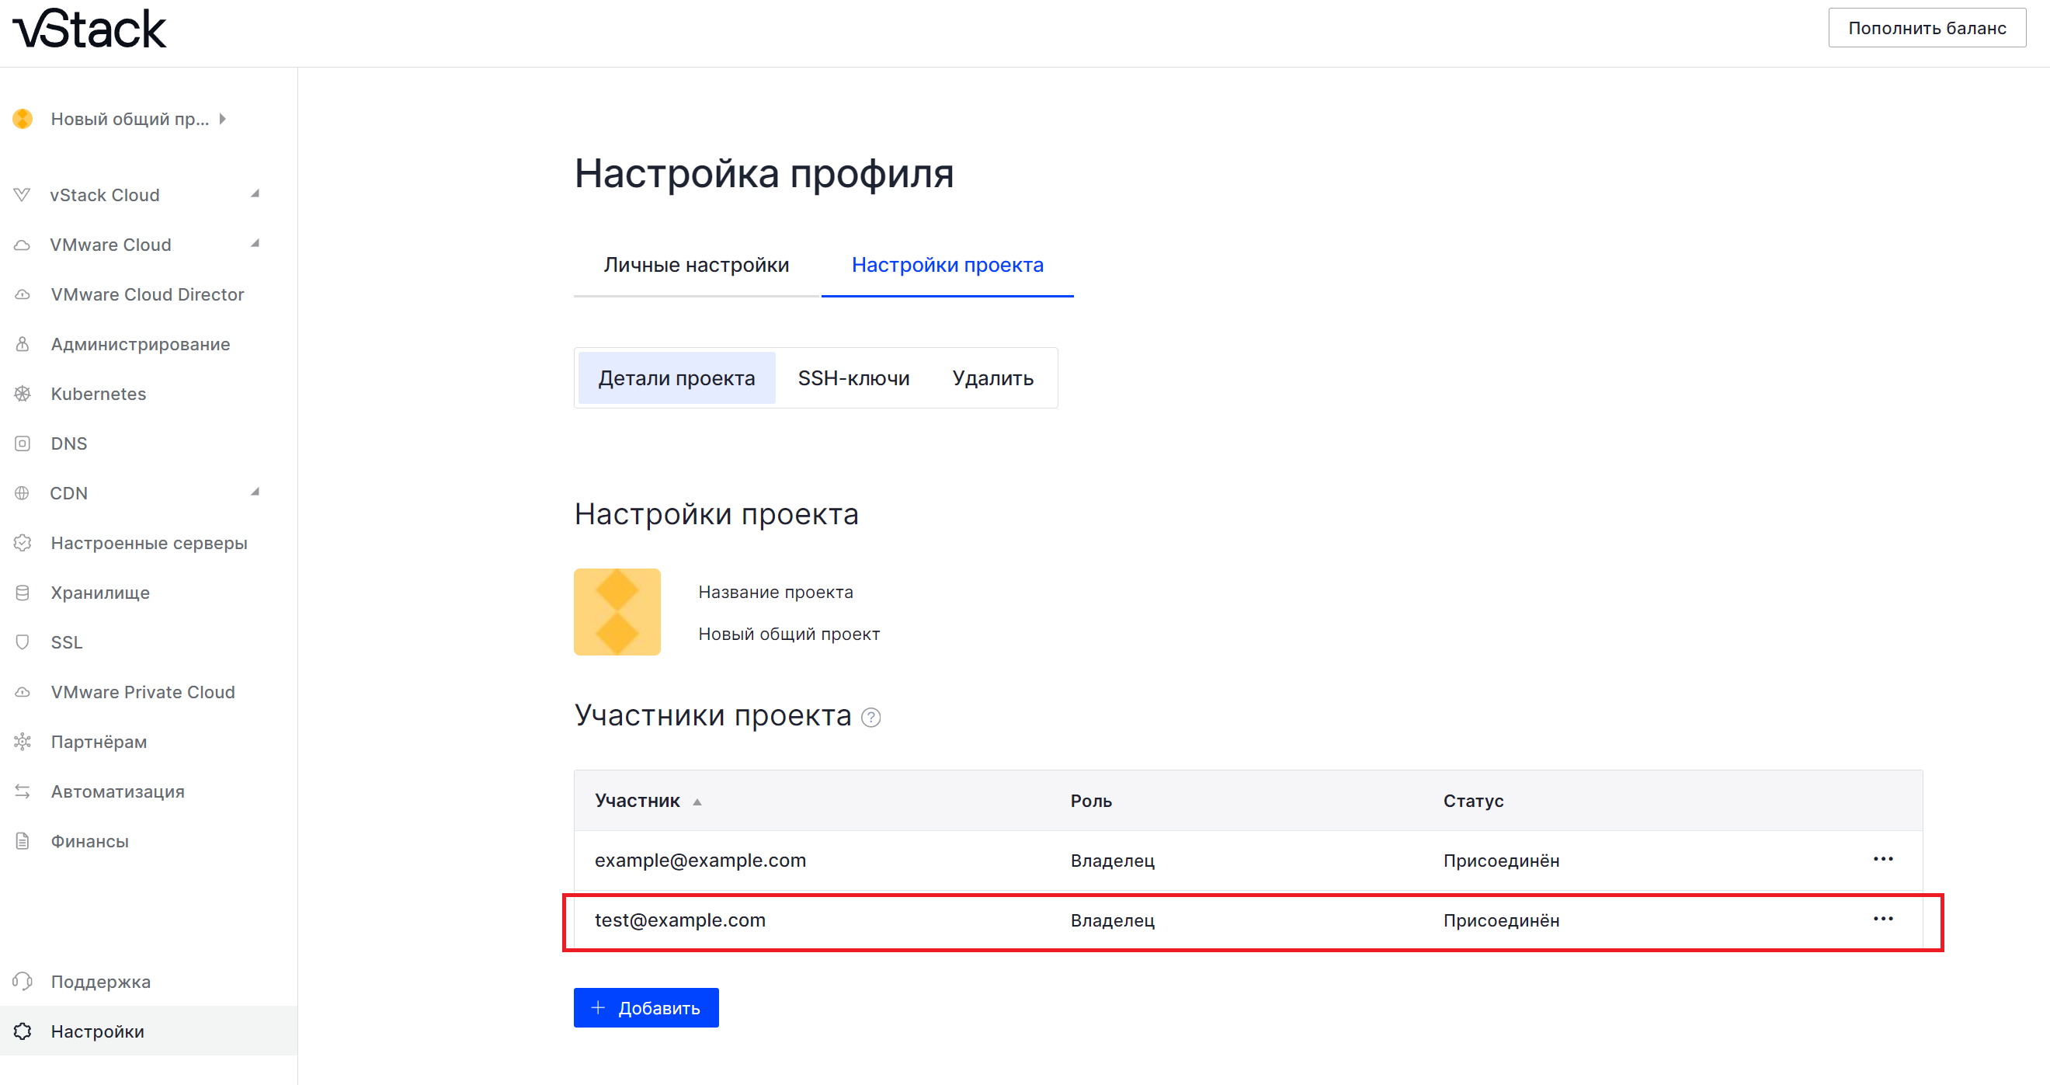Open Поддержка section
The width and height of the screenshot is (2050, 1085).
(101, 982)
